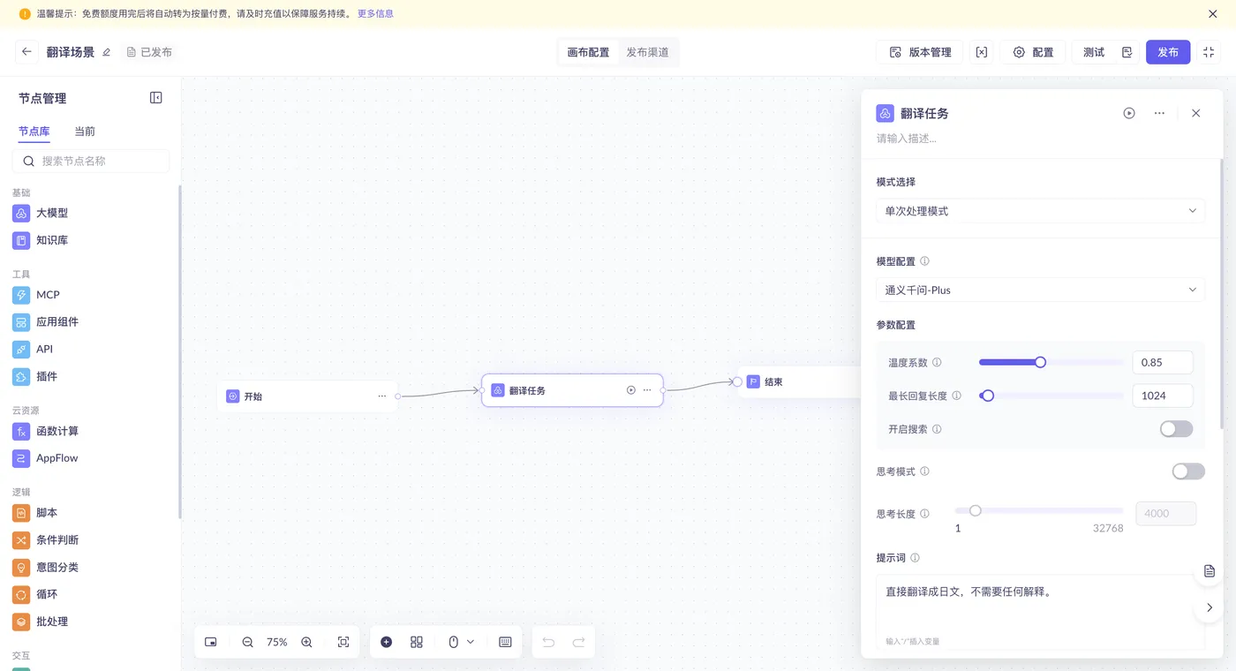Switch to the 画布配置 tab
Viewport: 1236px width, 671px height.
point(588,52)
